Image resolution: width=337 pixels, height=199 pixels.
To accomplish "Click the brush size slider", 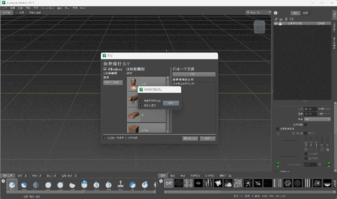I will pos(324,109).
